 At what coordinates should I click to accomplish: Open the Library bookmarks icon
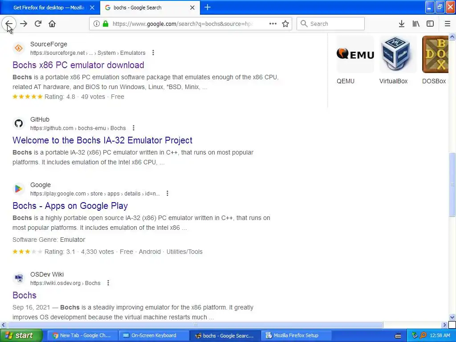point(416,24)
